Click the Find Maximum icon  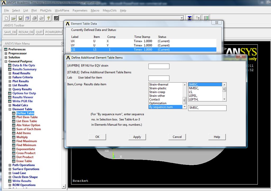(x=14, y=141)
